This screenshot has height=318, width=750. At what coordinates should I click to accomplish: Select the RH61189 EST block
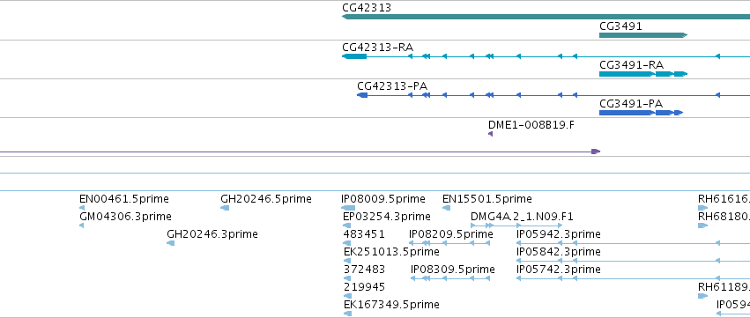702,297
